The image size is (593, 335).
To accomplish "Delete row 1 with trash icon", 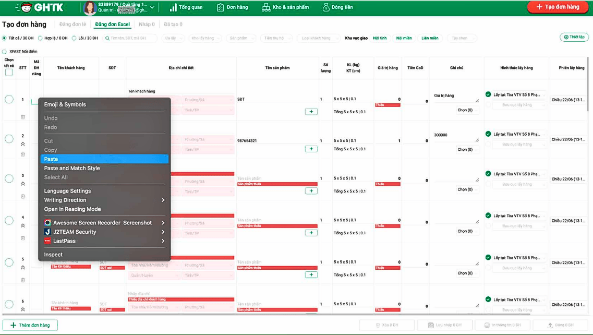I will 22,117.
